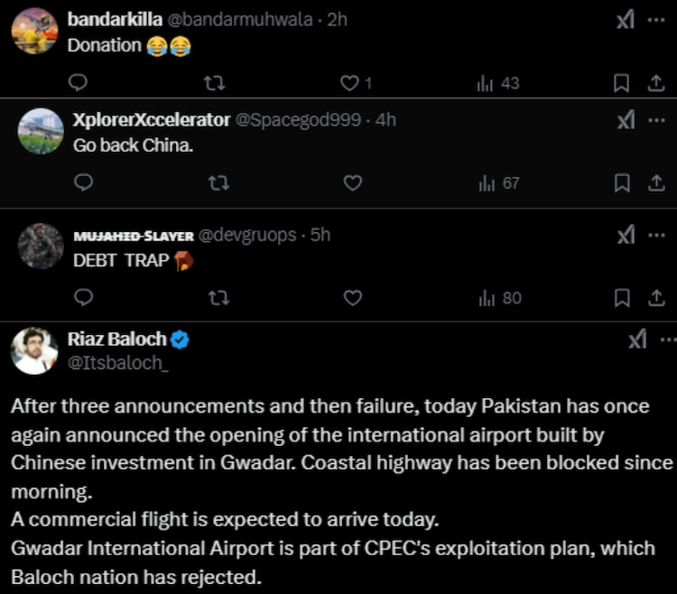The image size is (677, 594).
Task: Repost the 'Go back China' tweet
Action: pos(218,182)
